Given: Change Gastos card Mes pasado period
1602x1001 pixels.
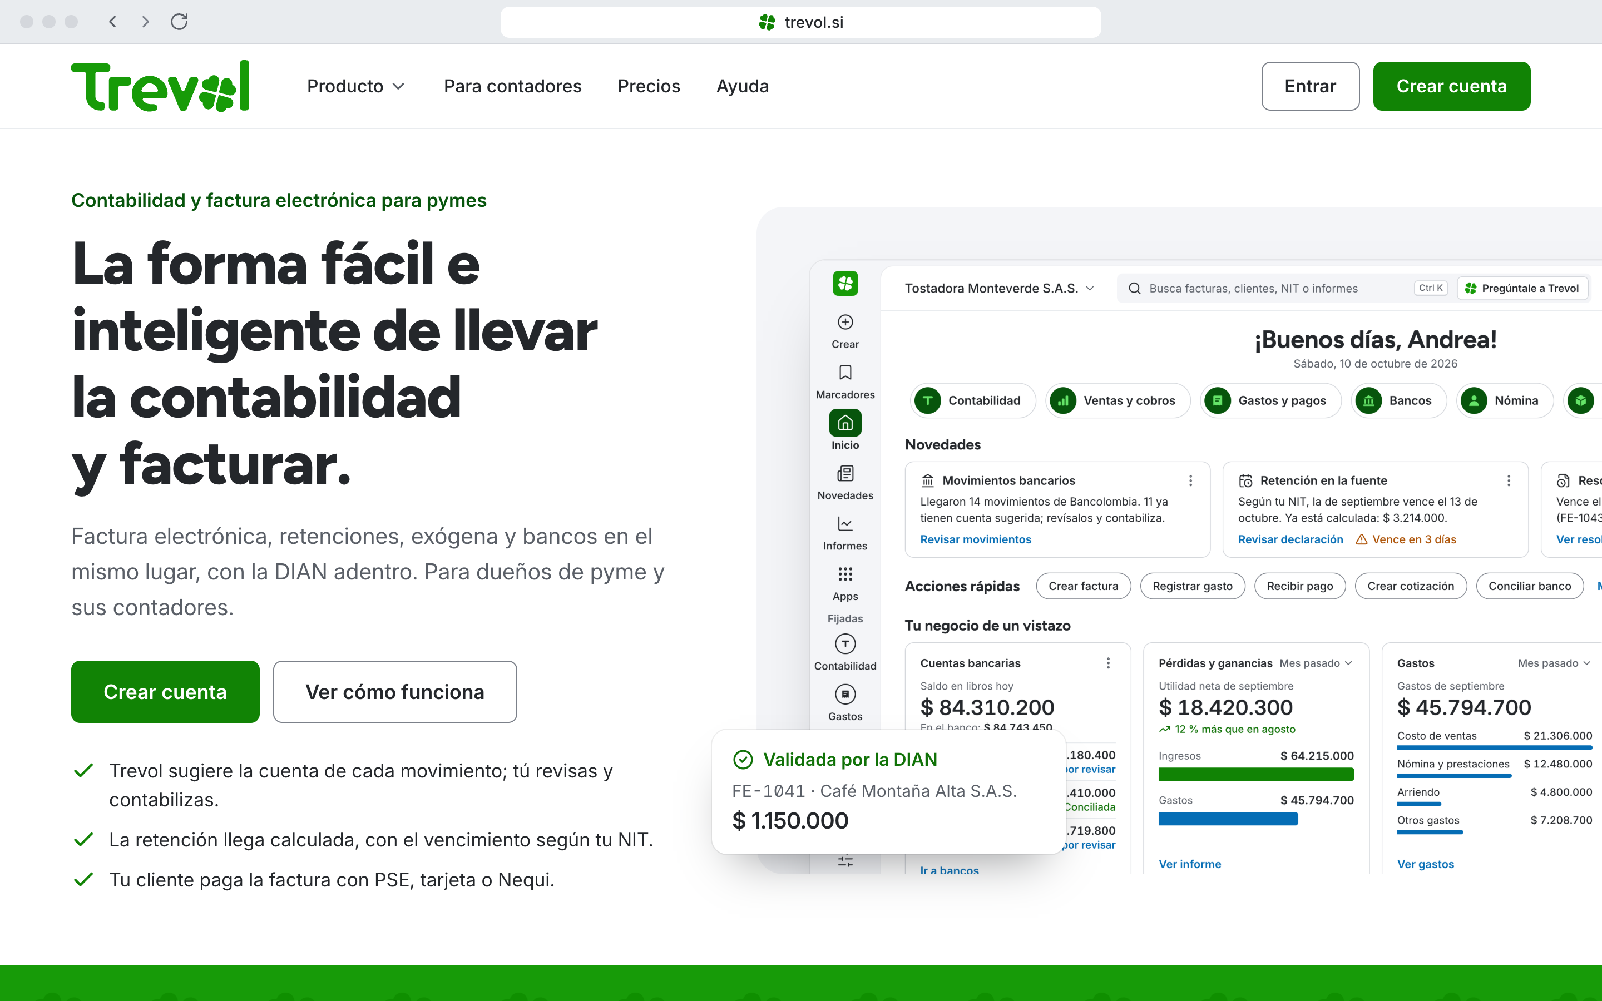Looking at the screenshot, I should point(1554,663).
